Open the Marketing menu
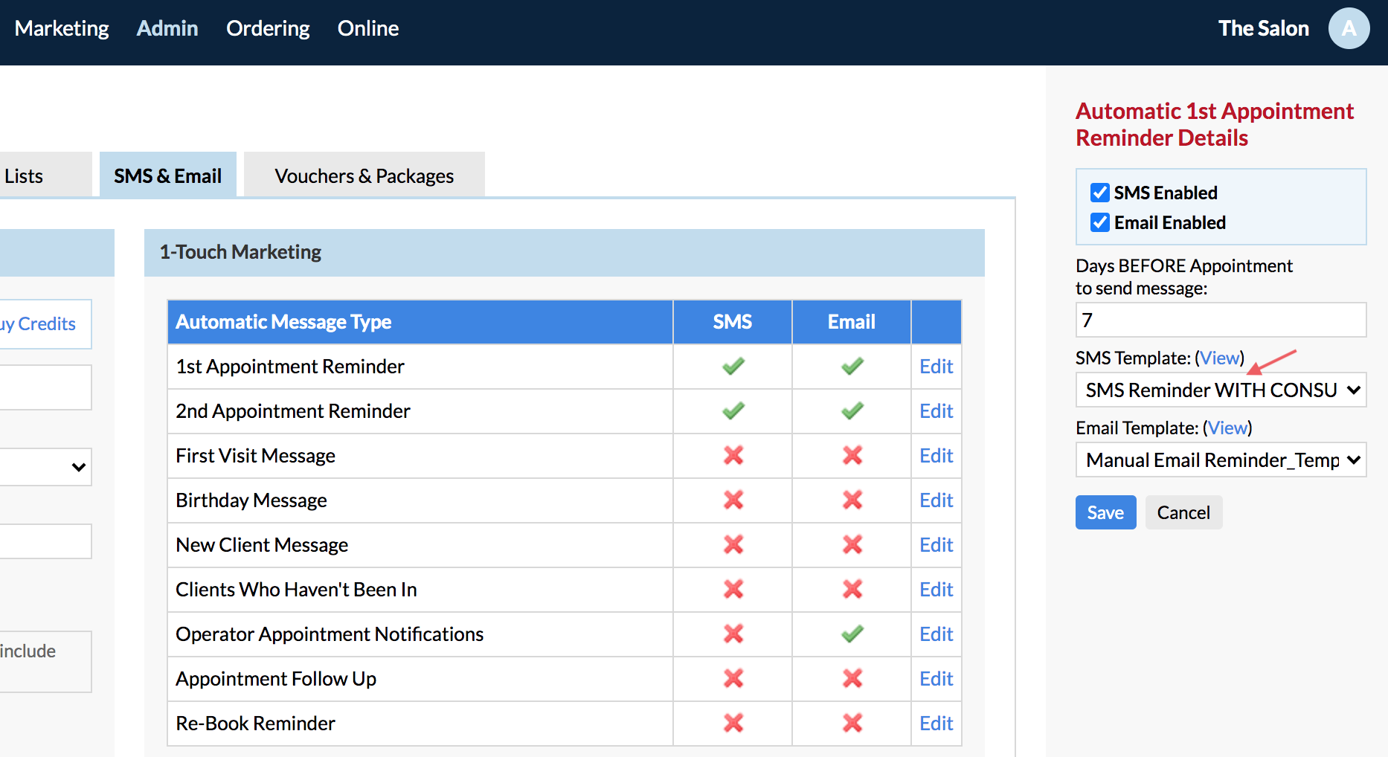Viewport: 1388px width, 757px height. tap(62, 28)
